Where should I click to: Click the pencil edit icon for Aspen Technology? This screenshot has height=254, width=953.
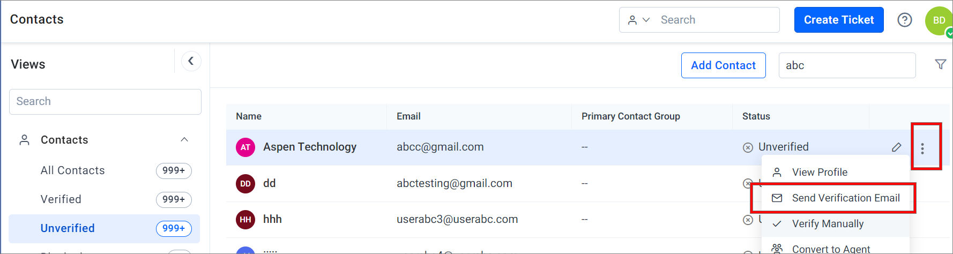point(896,147)
